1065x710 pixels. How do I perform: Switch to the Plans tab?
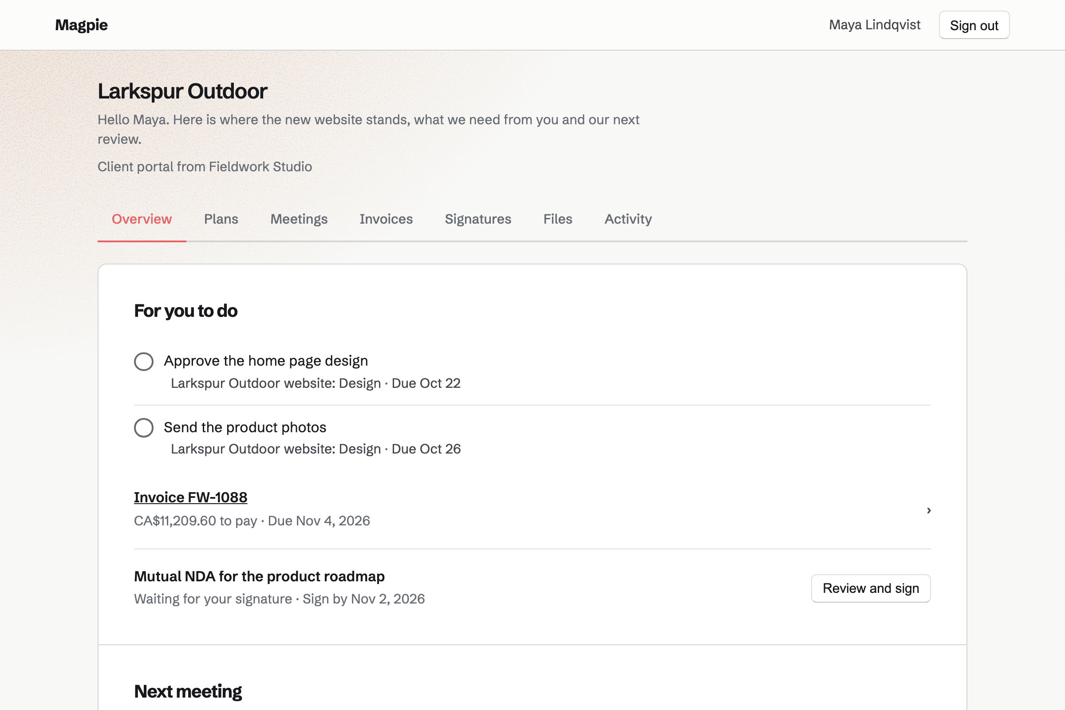pos(221,219)
